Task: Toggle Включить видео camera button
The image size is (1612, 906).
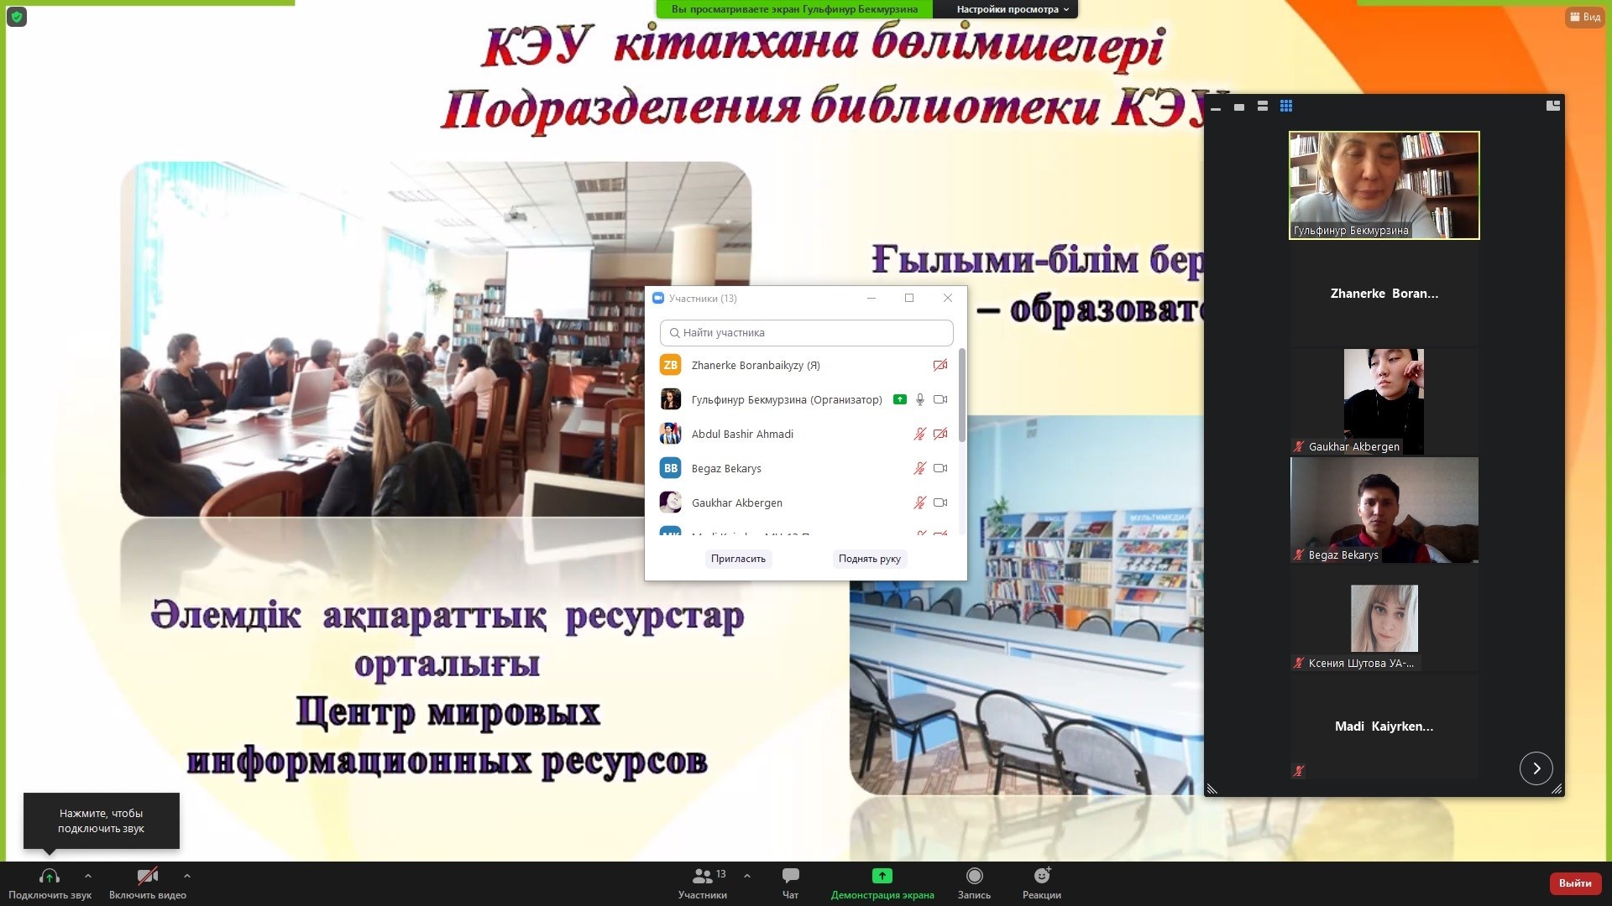Action: click(148, 877)
